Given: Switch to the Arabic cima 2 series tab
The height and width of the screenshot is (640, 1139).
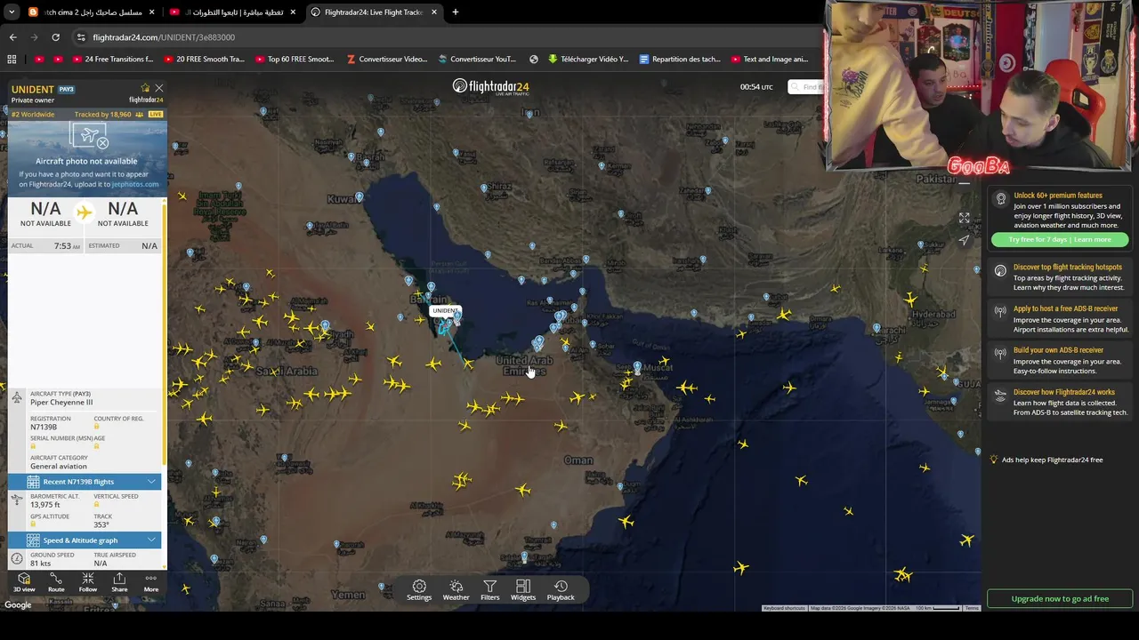Looking at the screenshot, I should (x=92, y=12).
